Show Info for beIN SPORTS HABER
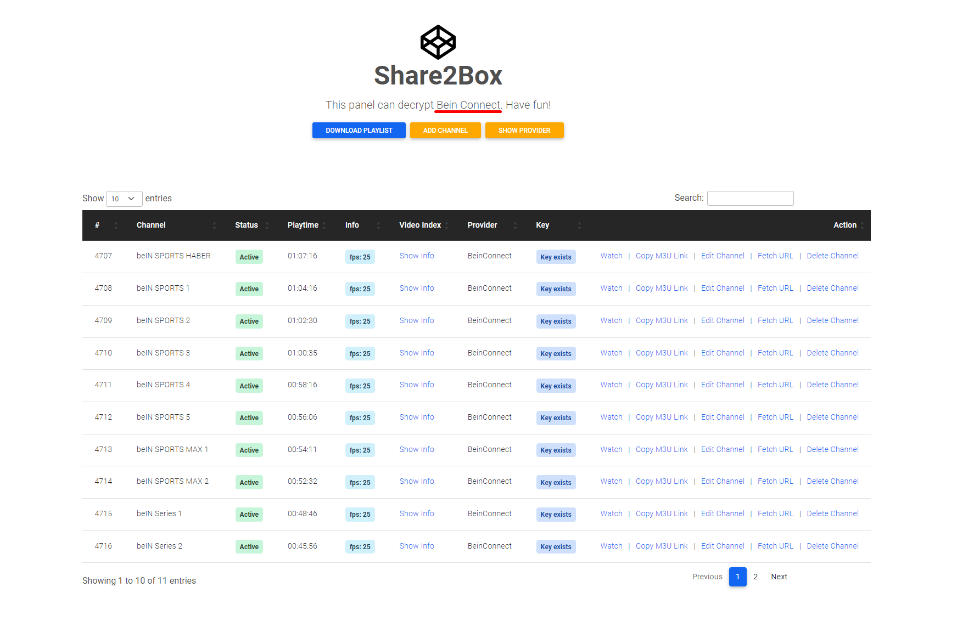 pos(417,256)
